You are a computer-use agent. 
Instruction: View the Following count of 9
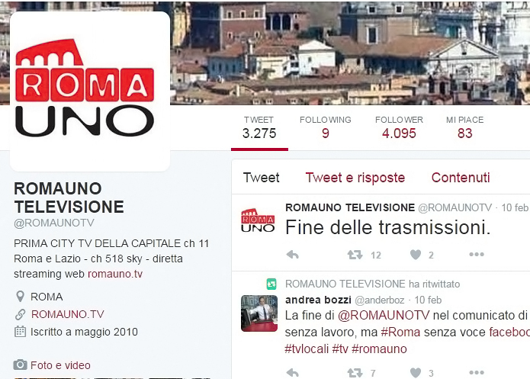325,127
